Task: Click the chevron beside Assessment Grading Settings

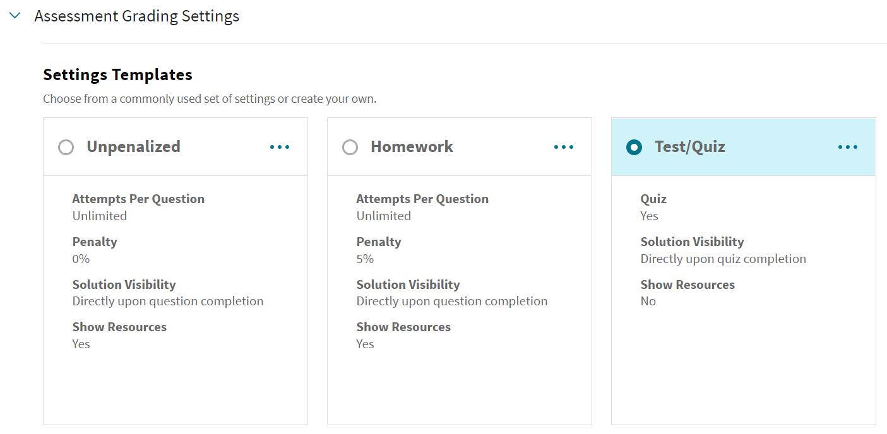Action: (x=15, y=15)
